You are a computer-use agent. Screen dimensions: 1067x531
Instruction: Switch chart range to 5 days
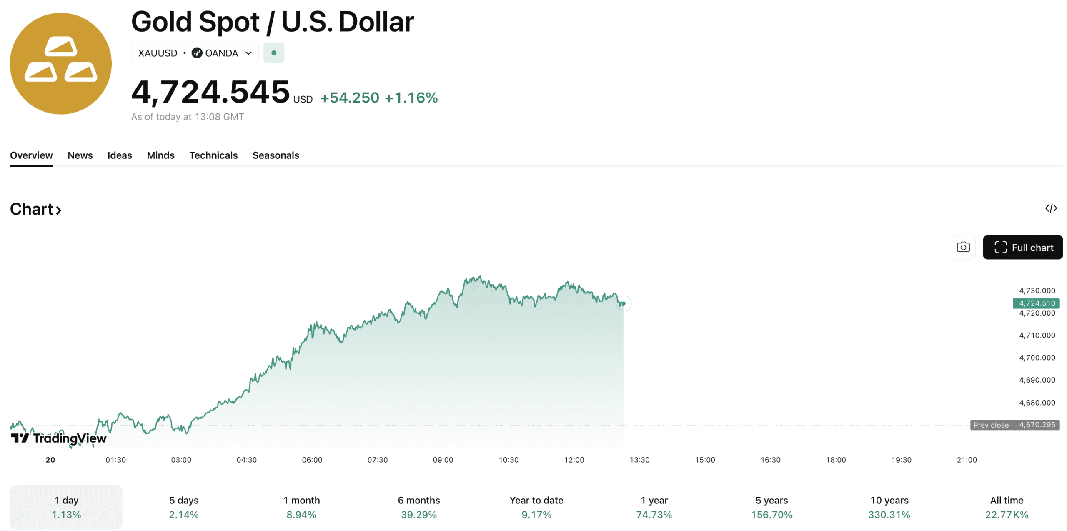(183, 507)
